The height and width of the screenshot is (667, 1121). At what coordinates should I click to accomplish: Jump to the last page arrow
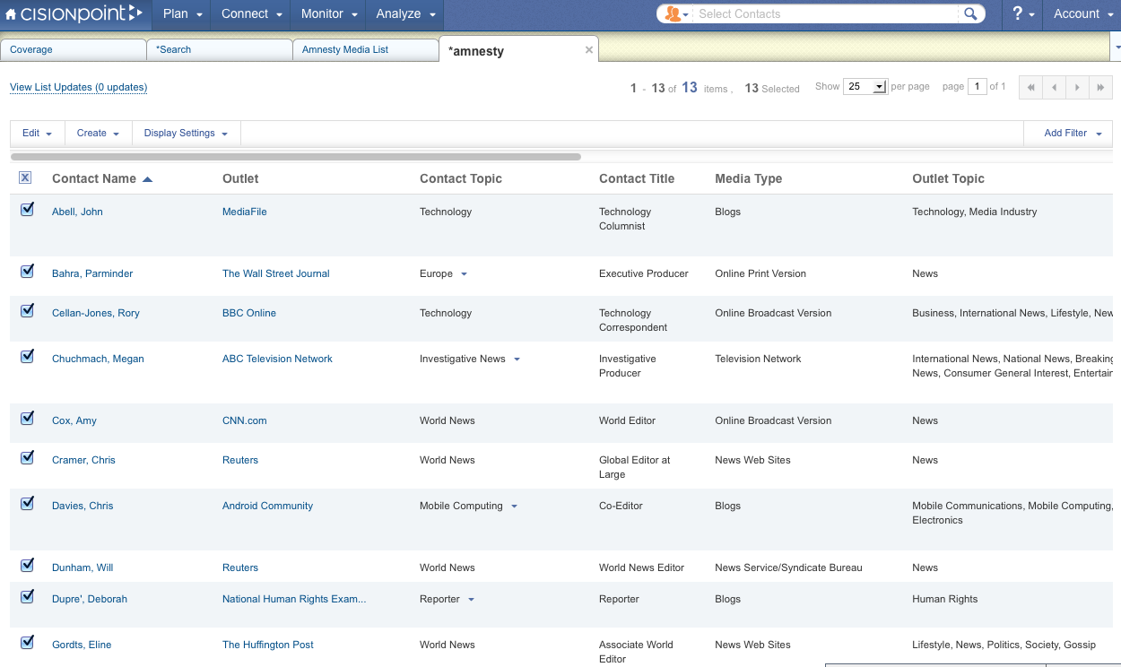click(1101, 87)
